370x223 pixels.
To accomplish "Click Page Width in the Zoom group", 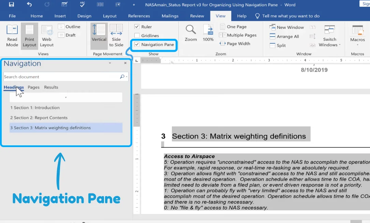I will (x=238, y=43).
